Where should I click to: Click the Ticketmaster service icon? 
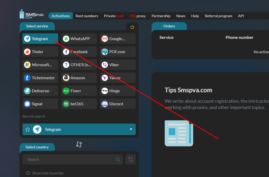pos(27,78)
